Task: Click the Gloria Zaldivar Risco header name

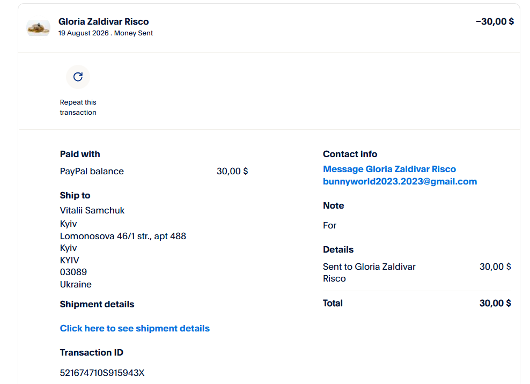Action: [104, 21]
